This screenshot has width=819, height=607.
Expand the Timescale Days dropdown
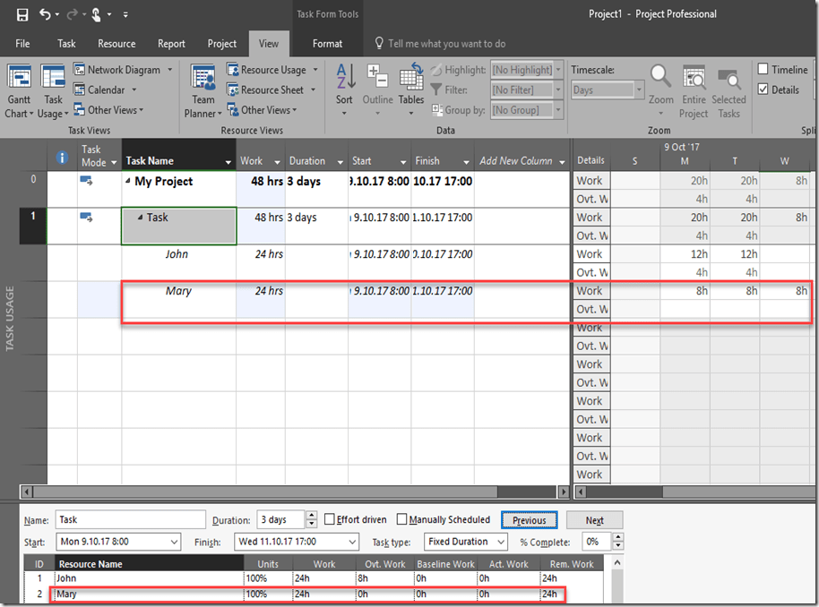pos(639,90)
